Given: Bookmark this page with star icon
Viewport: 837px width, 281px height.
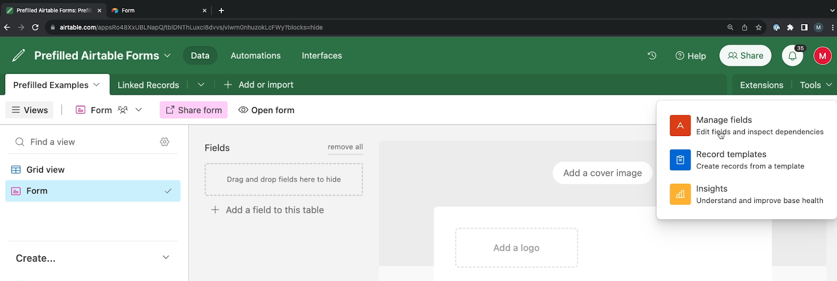Looking at the screenshot, I should click(759, 27).
